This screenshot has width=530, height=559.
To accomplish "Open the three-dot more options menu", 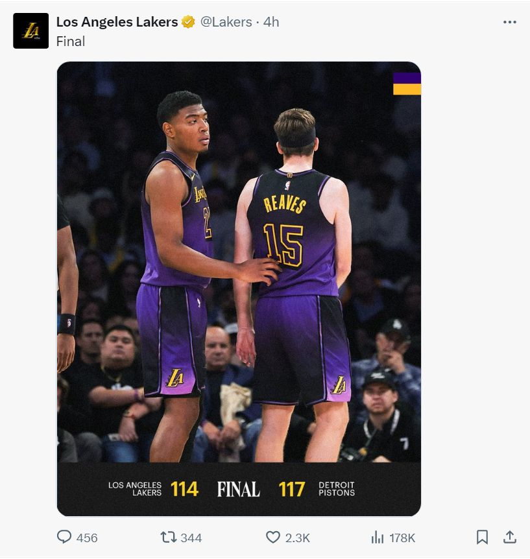I will coord(510,22).
